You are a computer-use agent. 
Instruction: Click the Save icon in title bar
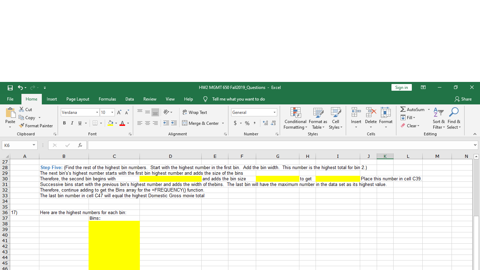[11, 88]
